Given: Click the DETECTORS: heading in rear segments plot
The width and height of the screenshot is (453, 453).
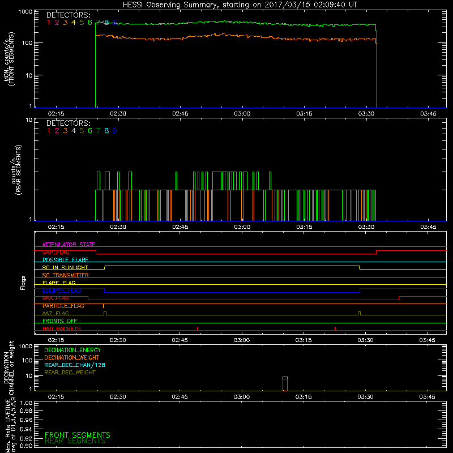Looking at the screenshot, I should point(68,123).
